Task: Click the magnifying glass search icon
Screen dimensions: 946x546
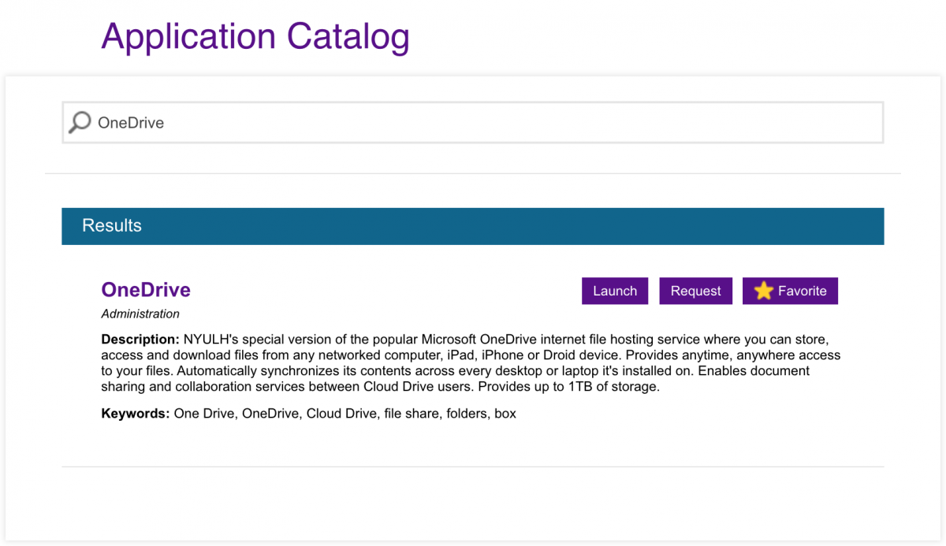Action: pyautogui.click(x=80, y=122)
